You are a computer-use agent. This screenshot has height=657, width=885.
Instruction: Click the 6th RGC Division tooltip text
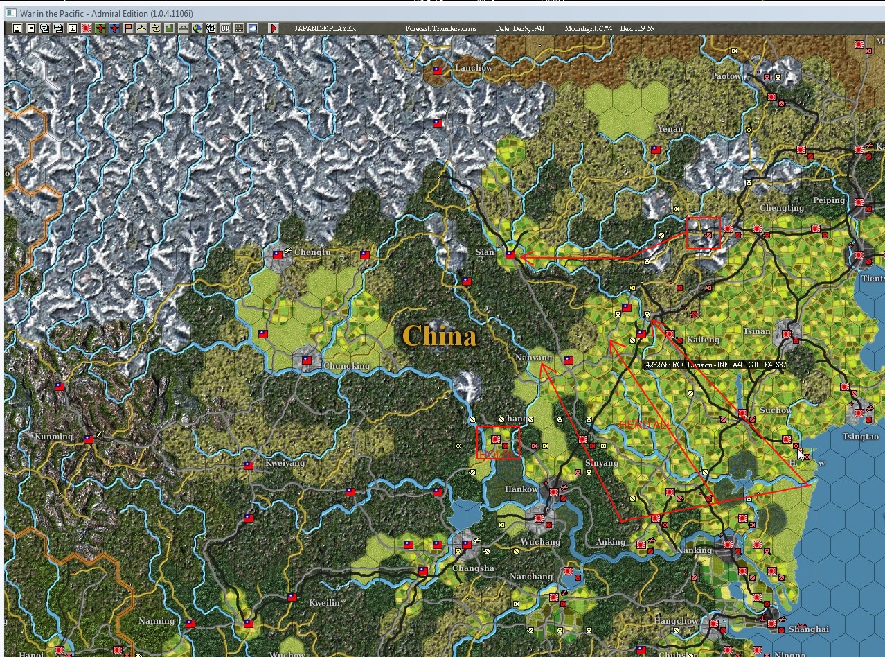pos(715,365)
